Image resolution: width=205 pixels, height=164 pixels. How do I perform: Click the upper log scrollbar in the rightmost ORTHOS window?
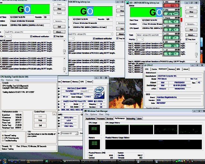coord(196,50)
